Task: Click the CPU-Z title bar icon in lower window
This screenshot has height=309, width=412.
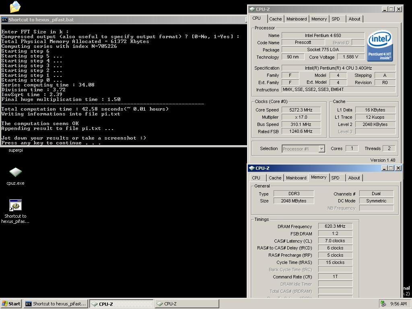Action: (x=252, y=168)
